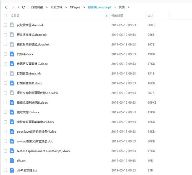Viewport: 192px width, 175px height.
Task: Check the div.txt checkbox
Action: 5,161
